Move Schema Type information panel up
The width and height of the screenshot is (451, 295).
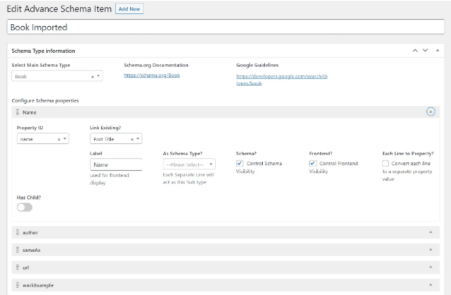[x=415, y=52]
